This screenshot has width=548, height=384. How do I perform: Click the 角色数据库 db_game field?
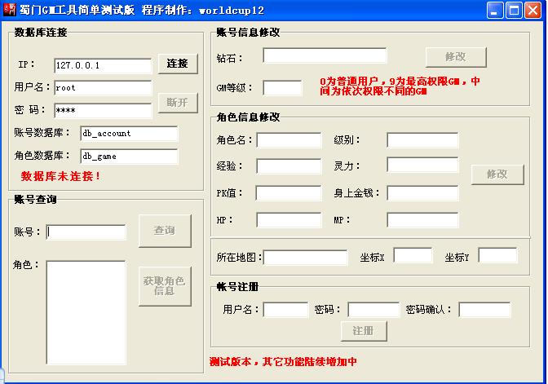pos(129,157)
